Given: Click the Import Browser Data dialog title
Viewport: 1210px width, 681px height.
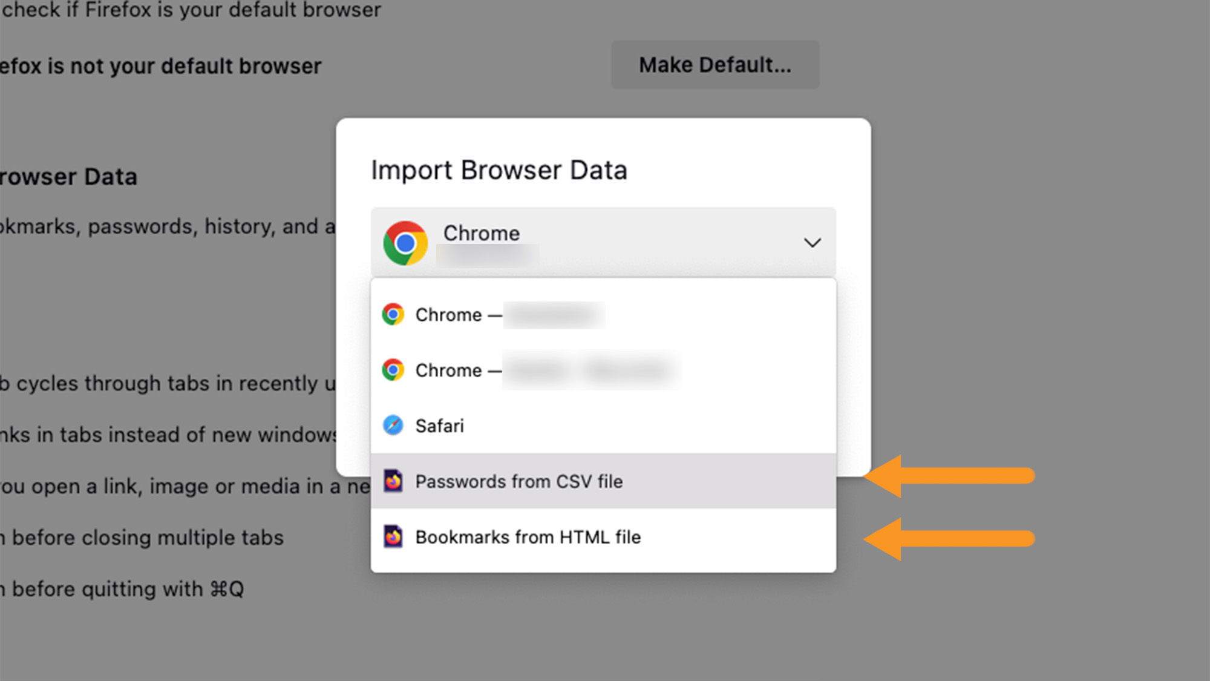Looking at the screenshot, I should (x=499, y=170).
